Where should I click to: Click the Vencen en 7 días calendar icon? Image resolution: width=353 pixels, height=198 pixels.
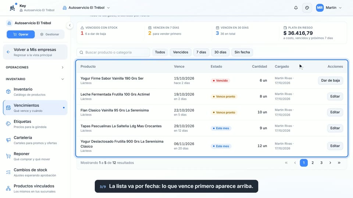coord(150,27)
